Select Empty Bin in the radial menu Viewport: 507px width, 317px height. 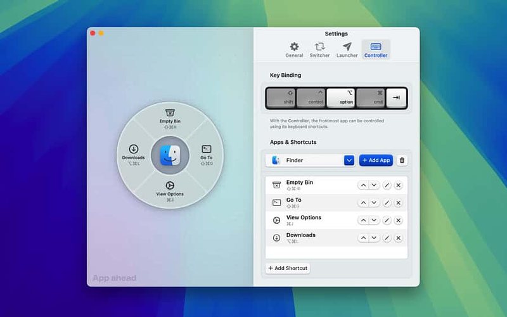click(x=170, y=119)
